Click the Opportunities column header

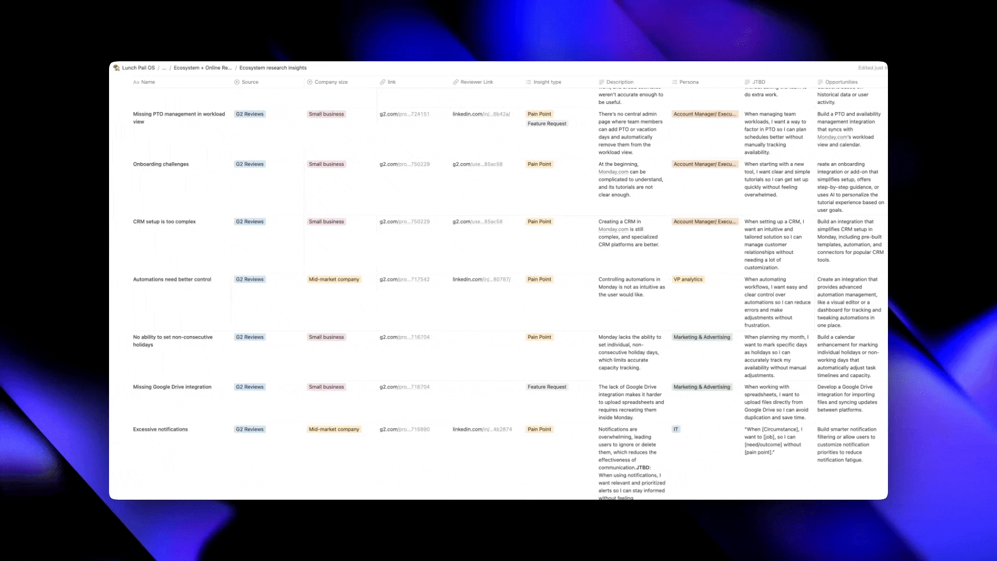click(841, 82)
